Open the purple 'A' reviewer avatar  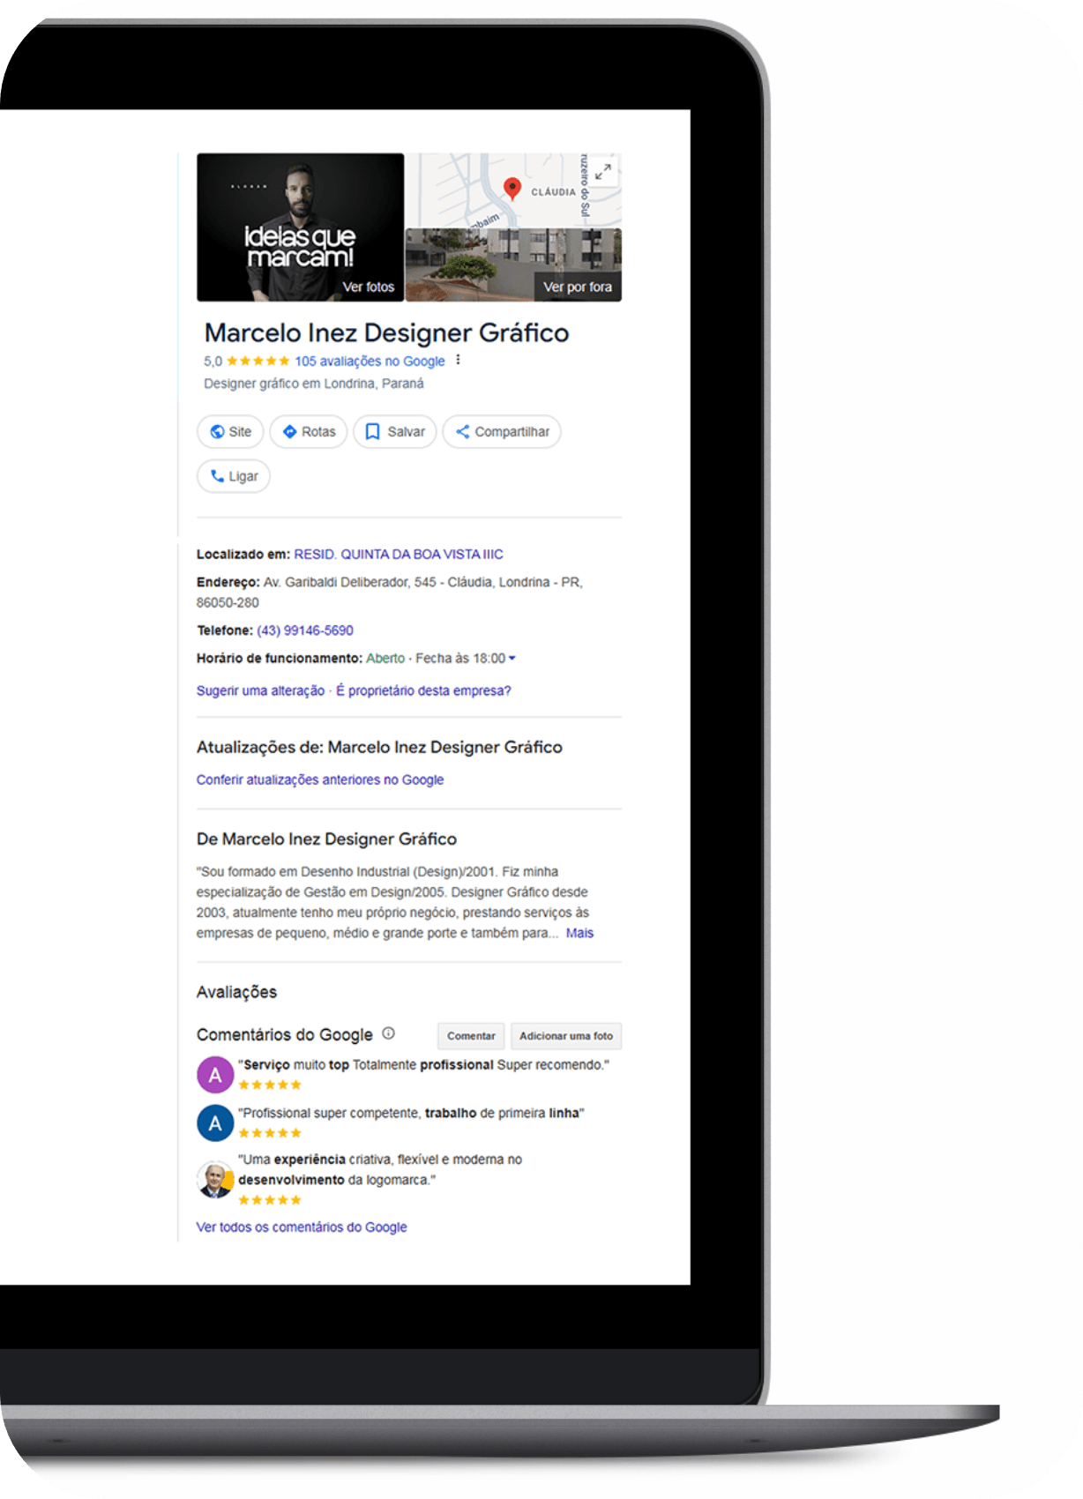coord(215,1075)
